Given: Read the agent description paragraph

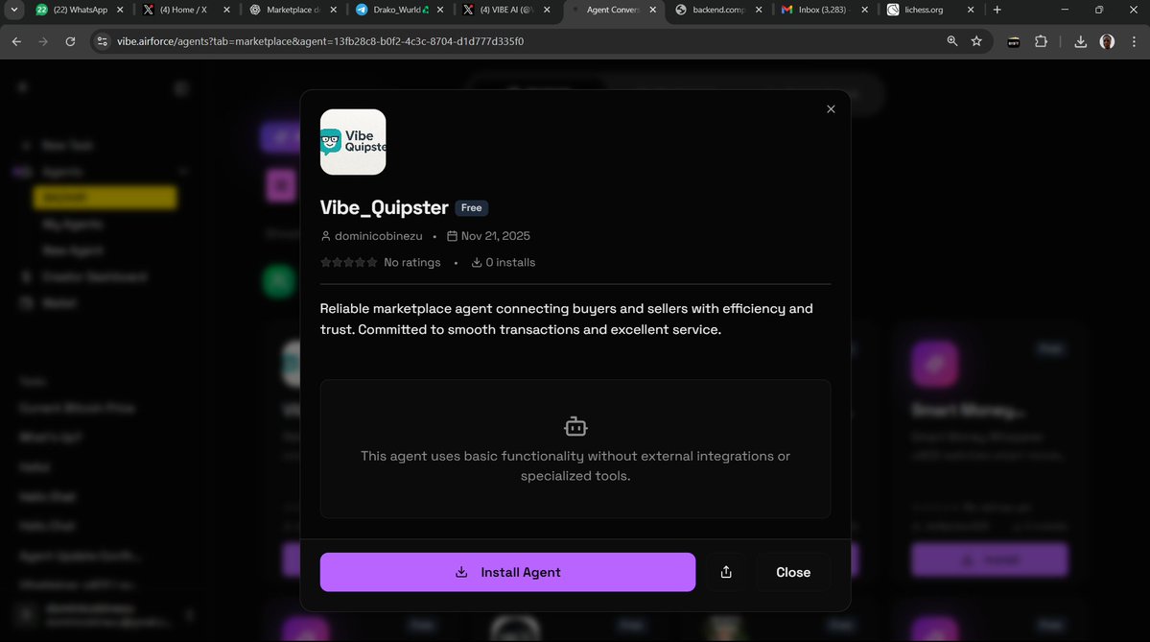Looking at the screenshot, I should pos(566,319).
